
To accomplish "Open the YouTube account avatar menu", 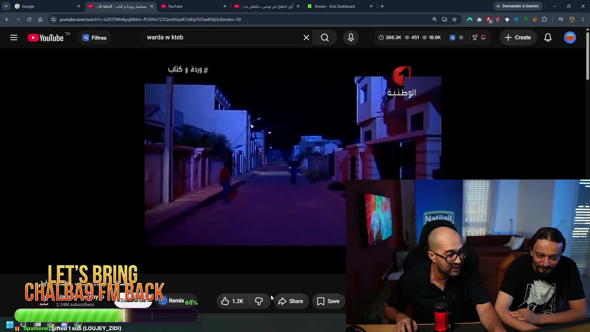I will click(x=570, y=38).
